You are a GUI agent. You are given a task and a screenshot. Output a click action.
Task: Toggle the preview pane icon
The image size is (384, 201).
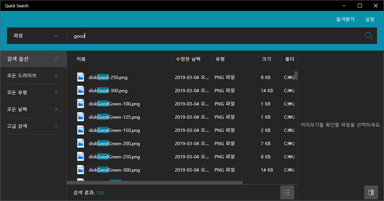pyautogui.click(x=371, y=192)
